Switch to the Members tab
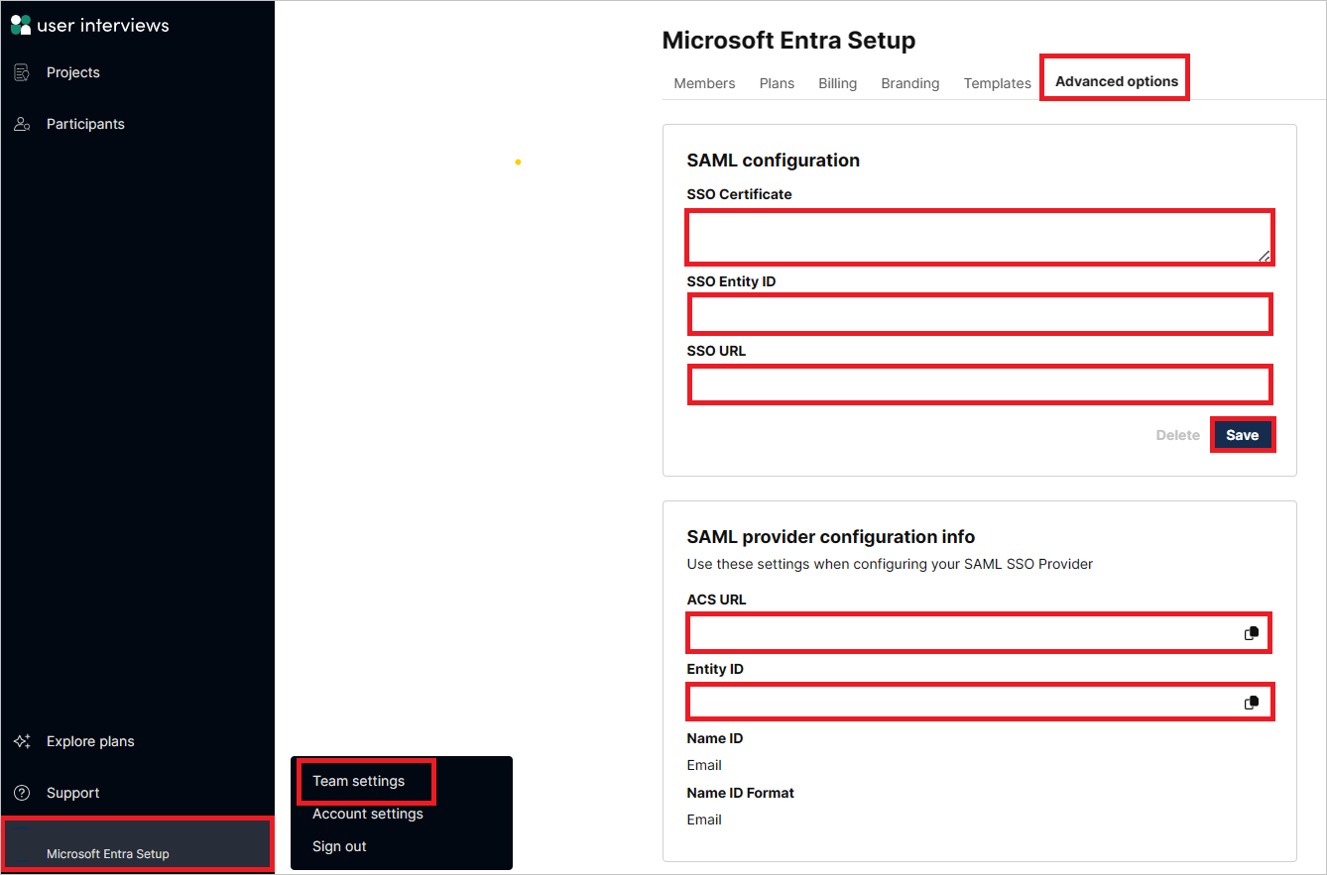Image resolution: width=1327 pixels, height=875 pixels. (x=704, y=83)
